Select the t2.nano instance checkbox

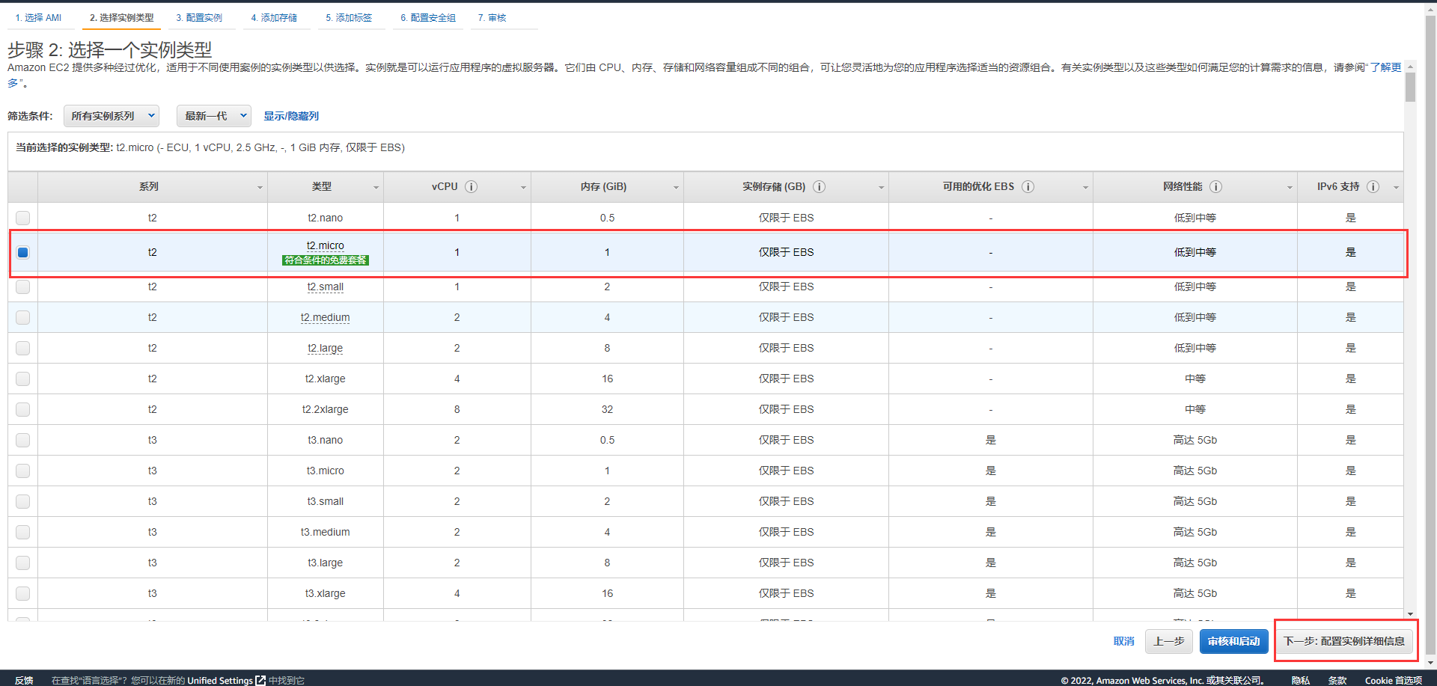point(23,218)
